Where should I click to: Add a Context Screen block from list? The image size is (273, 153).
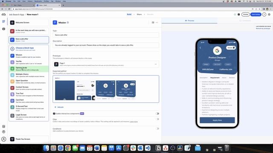(29, 88)
